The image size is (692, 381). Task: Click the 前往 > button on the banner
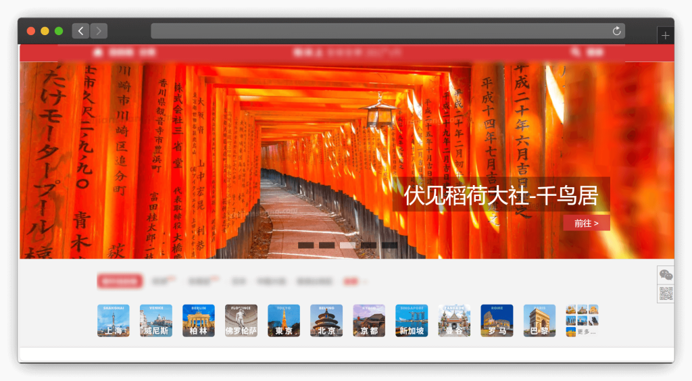point(587,223)
